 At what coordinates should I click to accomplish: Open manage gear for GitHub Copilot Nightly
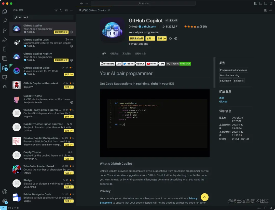click(x=72, y=60)
